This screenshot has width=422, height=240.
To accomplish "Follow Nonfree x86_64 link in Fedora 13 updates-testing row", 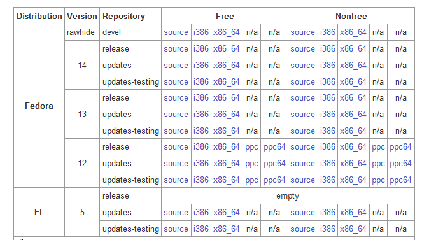I will pos(353,131).
